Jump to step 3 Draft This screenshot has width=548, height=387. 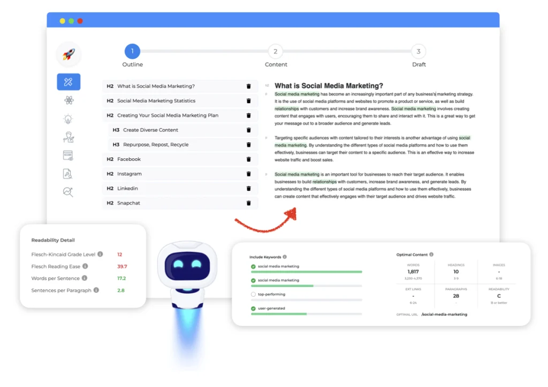418,52
